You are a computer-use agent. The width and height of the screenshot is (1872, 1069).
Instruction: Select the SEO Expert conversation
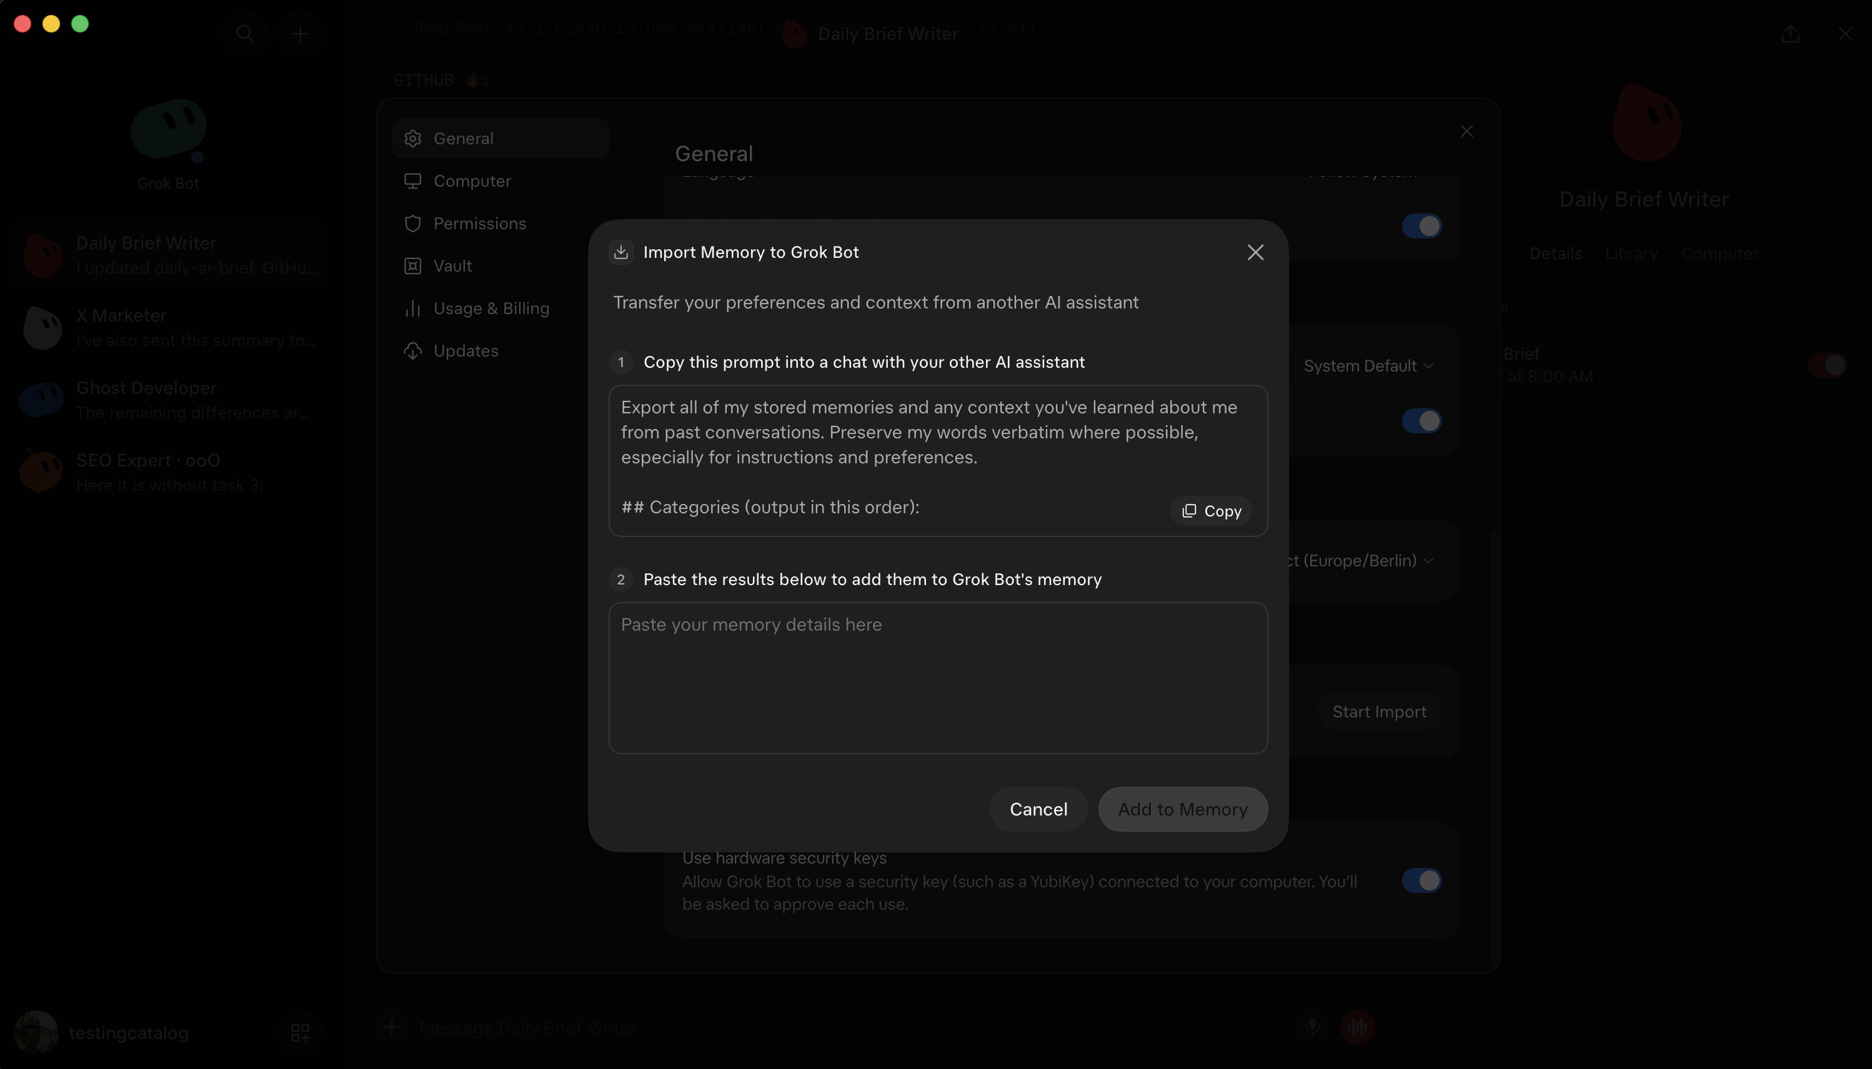click(x=168, y=472)
